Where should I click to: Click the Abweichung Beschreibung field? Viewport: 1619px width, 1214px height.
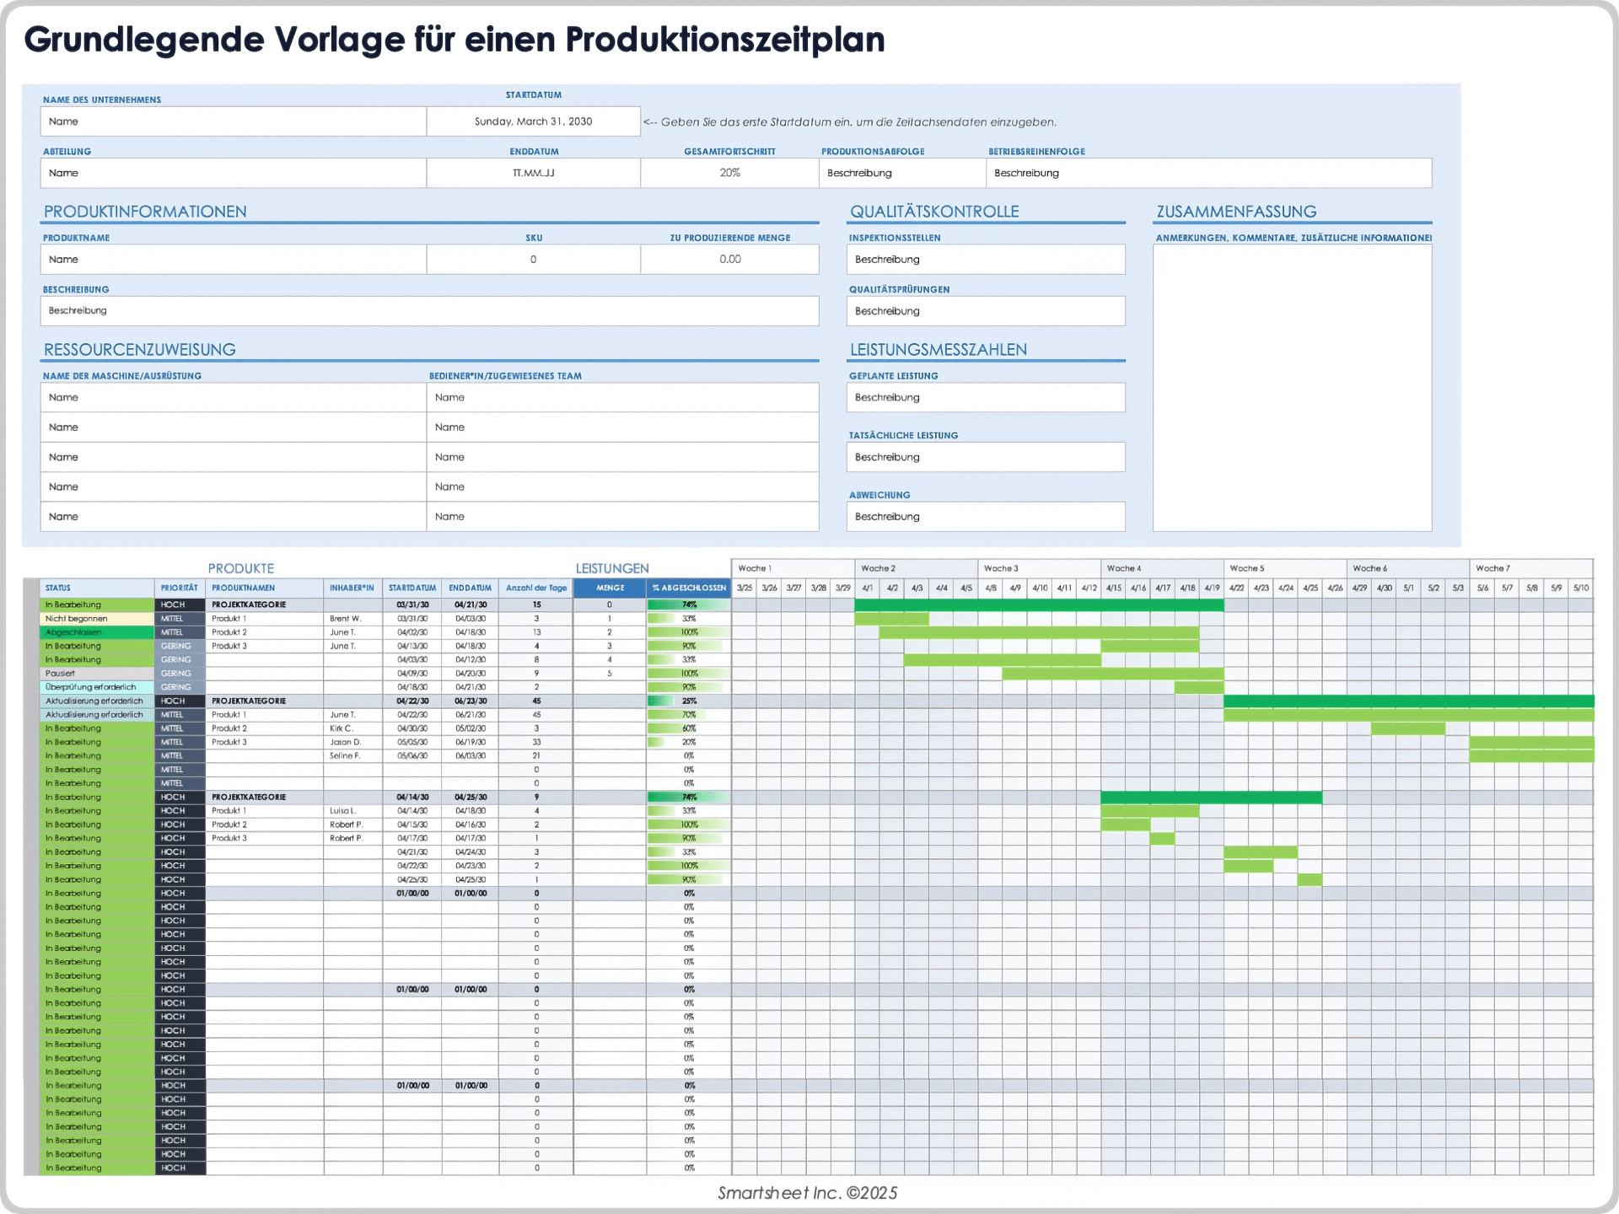pos(985,516)
